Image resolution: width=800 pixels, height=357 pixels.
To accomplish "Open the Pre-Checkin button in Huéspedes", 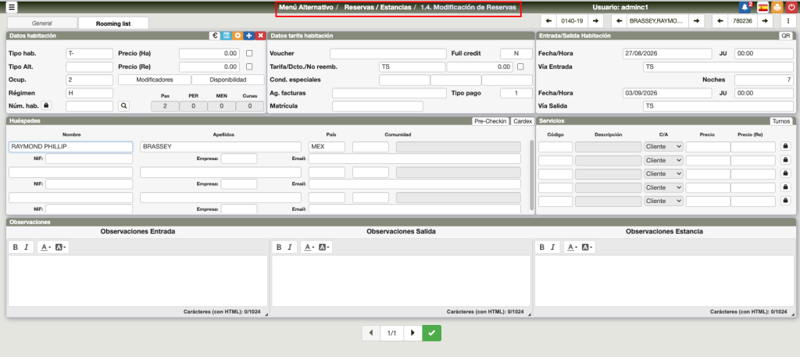I will pos(490,121).
